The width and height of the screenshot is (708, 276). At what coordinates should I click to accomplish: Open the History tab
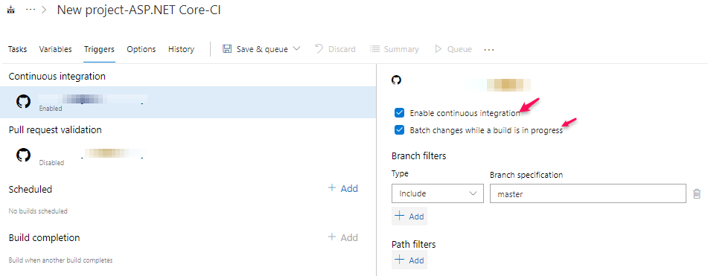(x=181, y=49)
